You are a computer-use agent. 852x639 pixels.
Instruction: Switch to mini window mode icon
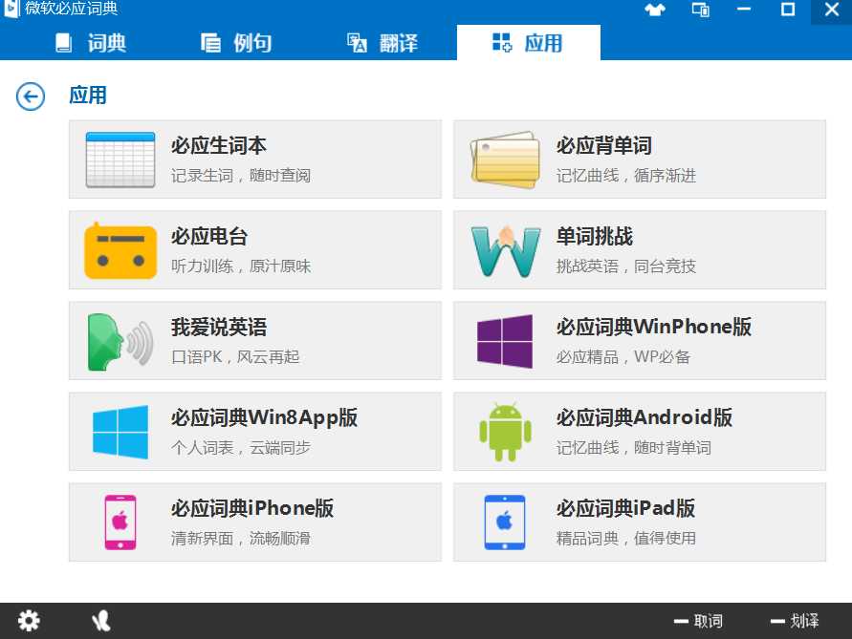pos(700,10)
